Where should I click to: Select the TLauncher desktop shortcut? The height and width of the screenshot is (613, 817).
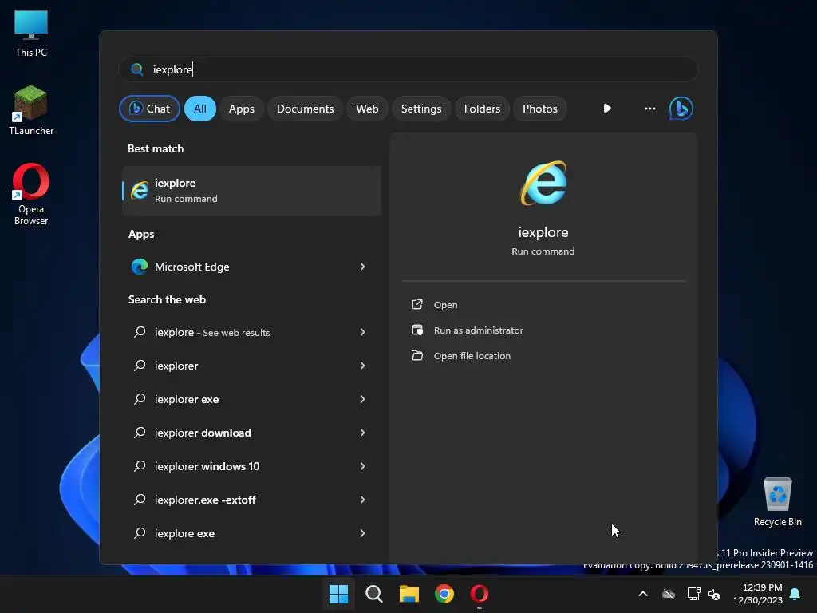[31, 110]
